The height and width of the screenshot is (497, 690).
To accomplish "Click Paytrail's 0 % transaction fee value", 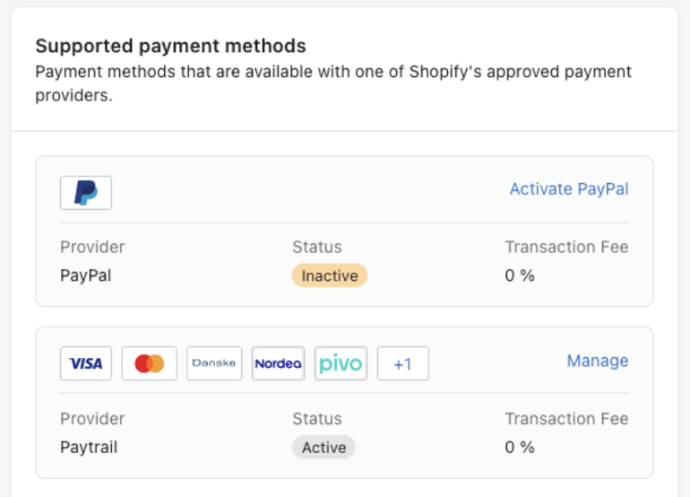I will pos(520,447).
